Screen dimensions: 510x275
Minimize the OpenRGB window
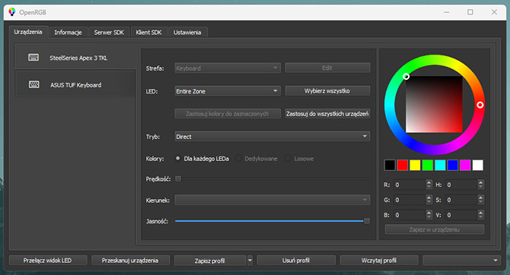[447, 12]
